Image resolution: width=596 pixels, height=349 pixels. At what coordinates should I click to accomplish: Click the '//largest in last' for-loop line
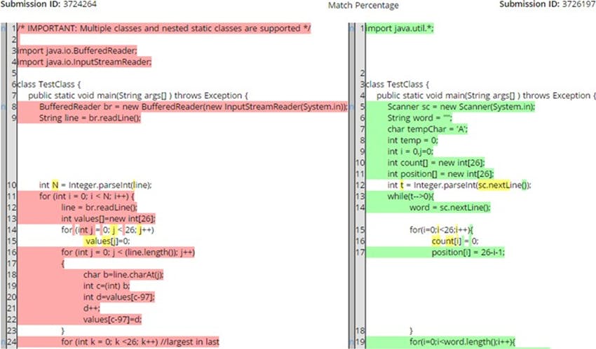point(140,342)
